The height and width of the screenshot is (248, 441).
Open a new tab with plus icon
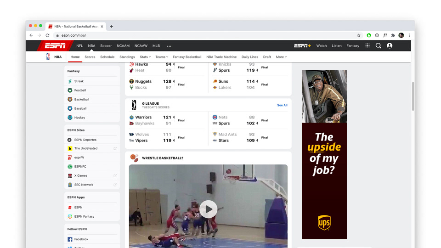pos(112,27)
